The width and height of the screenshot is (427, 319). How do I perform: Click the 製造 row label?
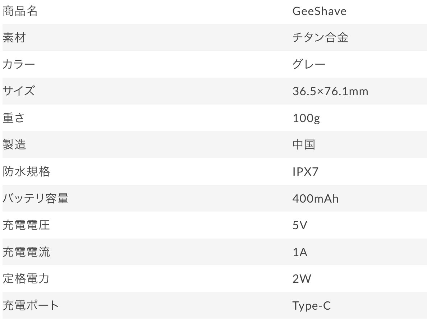[x=14, y=144]
